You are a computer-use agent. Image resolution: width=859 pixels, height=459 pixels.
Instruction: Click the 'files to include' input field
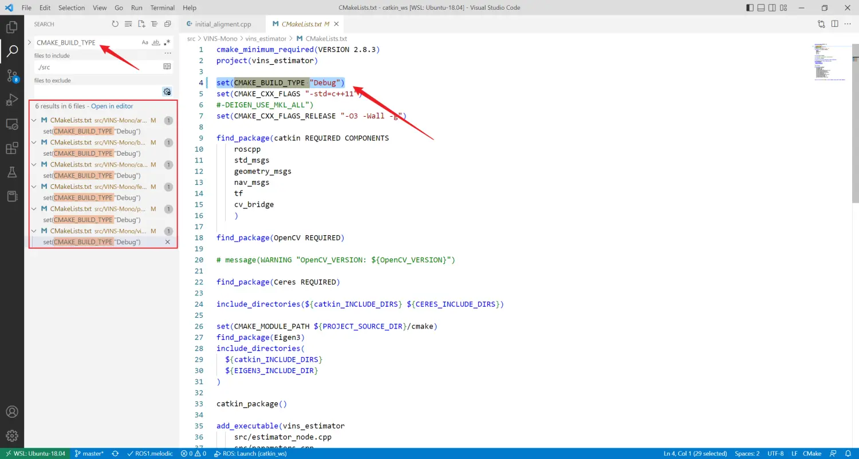tap(97, 67)
